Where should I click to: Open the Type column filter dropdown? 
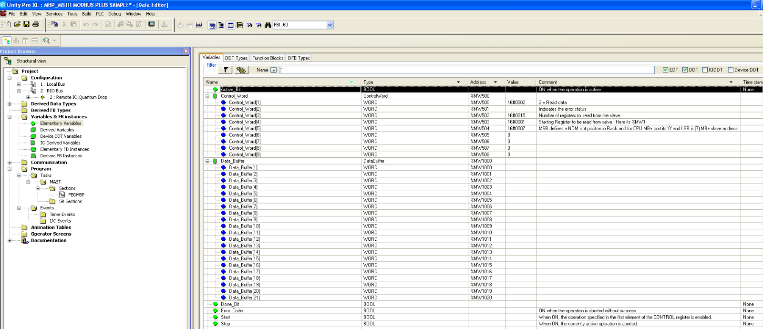[459, 82]
